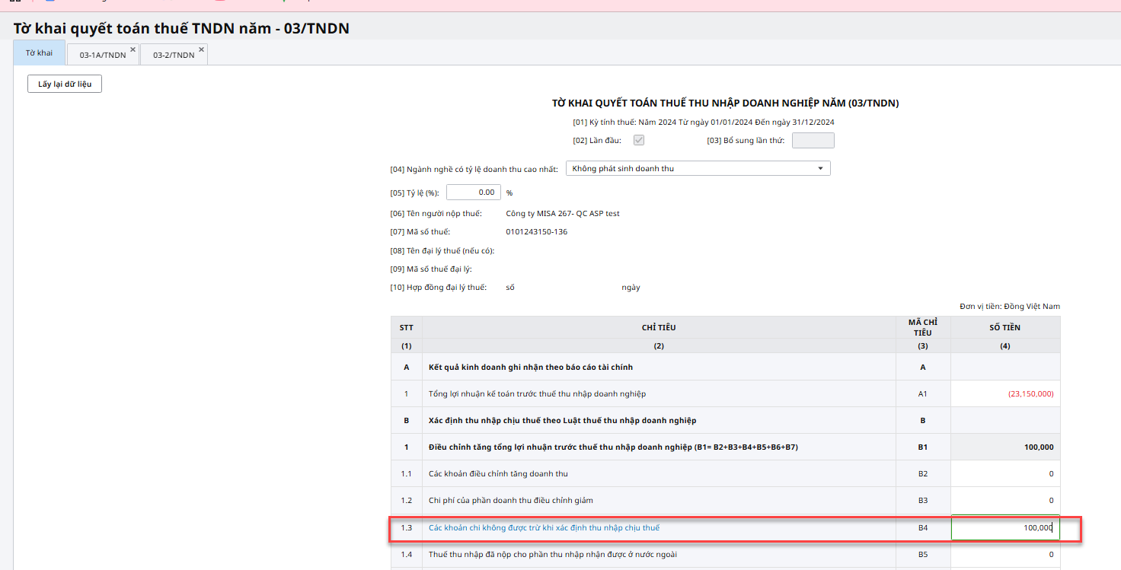Click the B4 amount field showing 100,000
The width and height of the screenshot is (1121, 570).
point(1005,527)
